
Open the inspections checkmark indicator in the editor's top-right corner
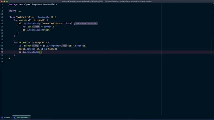click(213, 4)
